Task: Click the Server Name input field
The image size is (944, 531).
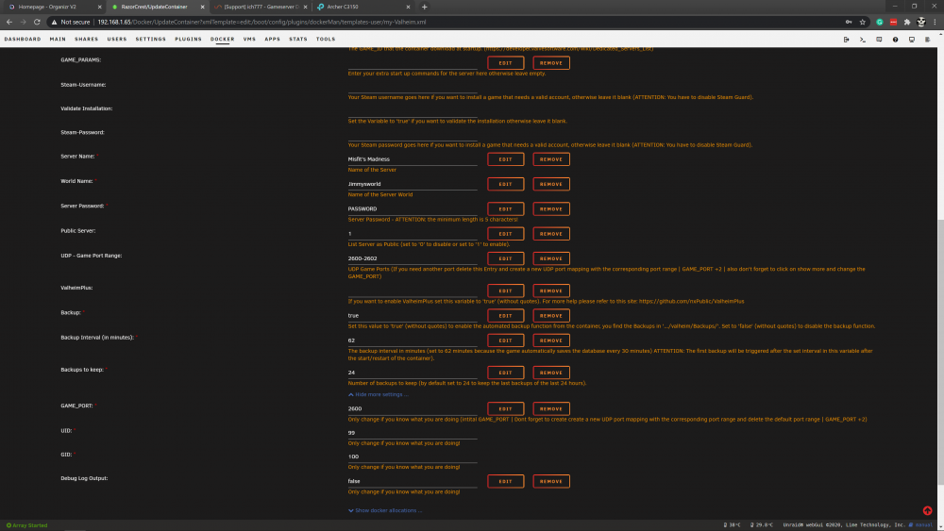Action: (x=413, y=159)
